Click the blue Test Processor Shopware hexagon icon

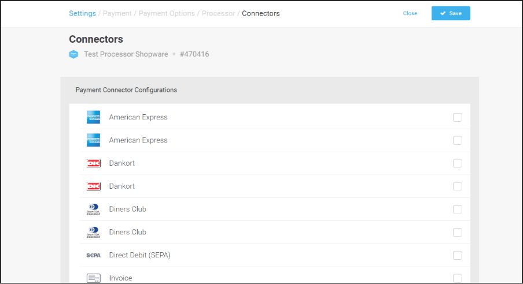(x=73, y=54)
